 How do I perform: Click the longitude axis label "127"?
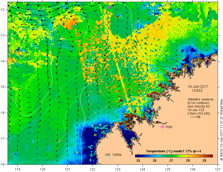pyautogui.click(x=218, y=169)
